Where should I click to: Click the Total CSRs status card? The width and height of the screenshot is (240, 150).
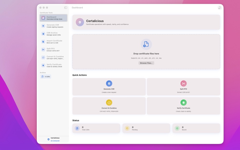(96, 128)
